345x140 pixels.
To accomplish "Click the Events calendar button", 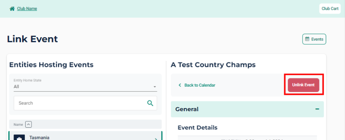I will pyautogui.click(x=314, y=39).
